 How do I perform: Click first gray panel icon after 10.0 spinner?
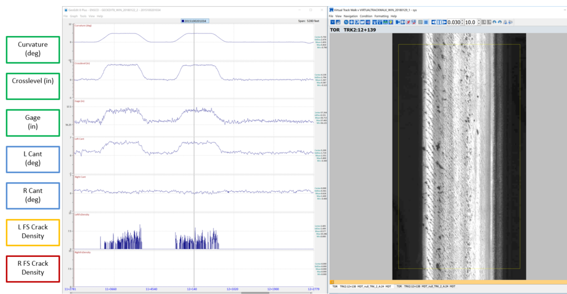pyautogui.click(x=483, y=22)
